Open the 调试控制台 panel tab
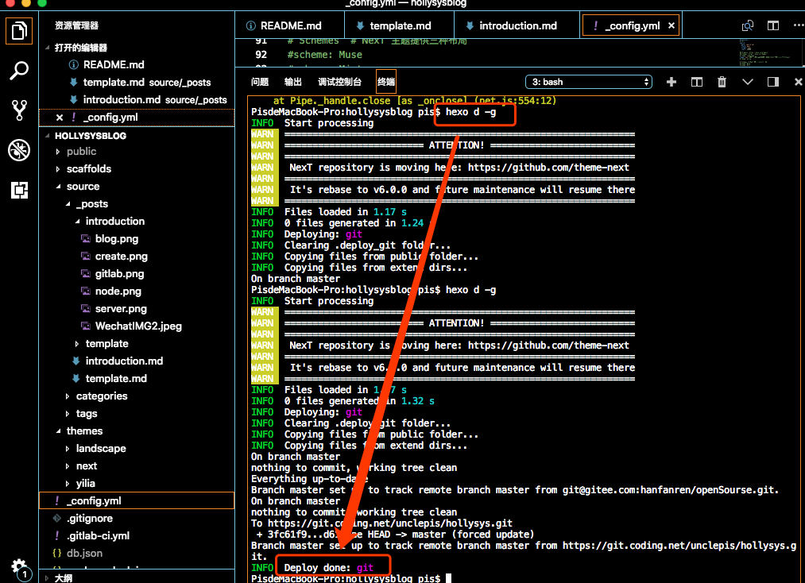The height and width of the screenshot is (583, 805). 339,82
